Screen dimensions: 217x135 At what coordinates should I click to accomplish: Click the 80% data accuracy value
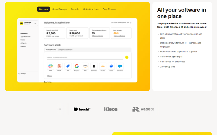[x=116, y=33]
